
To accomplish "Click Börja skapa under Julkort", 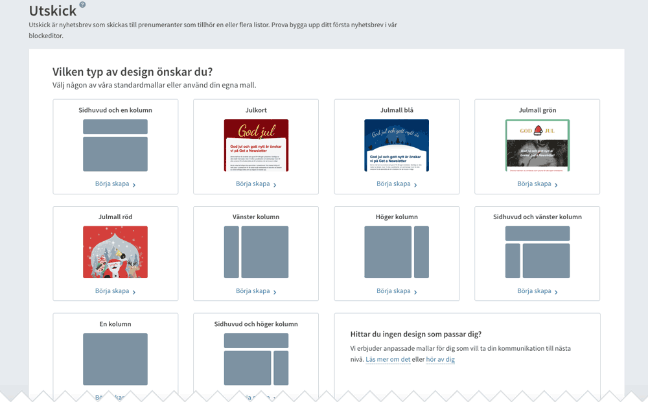I will pos(256,183).
